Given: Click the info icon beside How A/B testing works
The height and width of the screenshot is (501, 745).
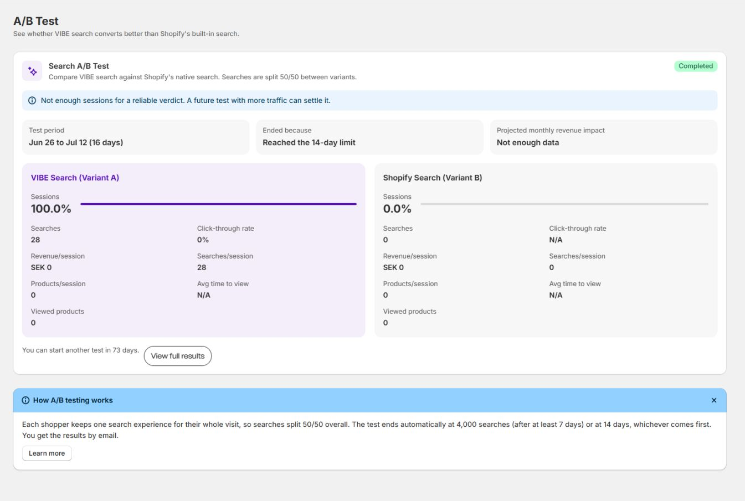Looking at the screenshot, I should pos(25,400).
